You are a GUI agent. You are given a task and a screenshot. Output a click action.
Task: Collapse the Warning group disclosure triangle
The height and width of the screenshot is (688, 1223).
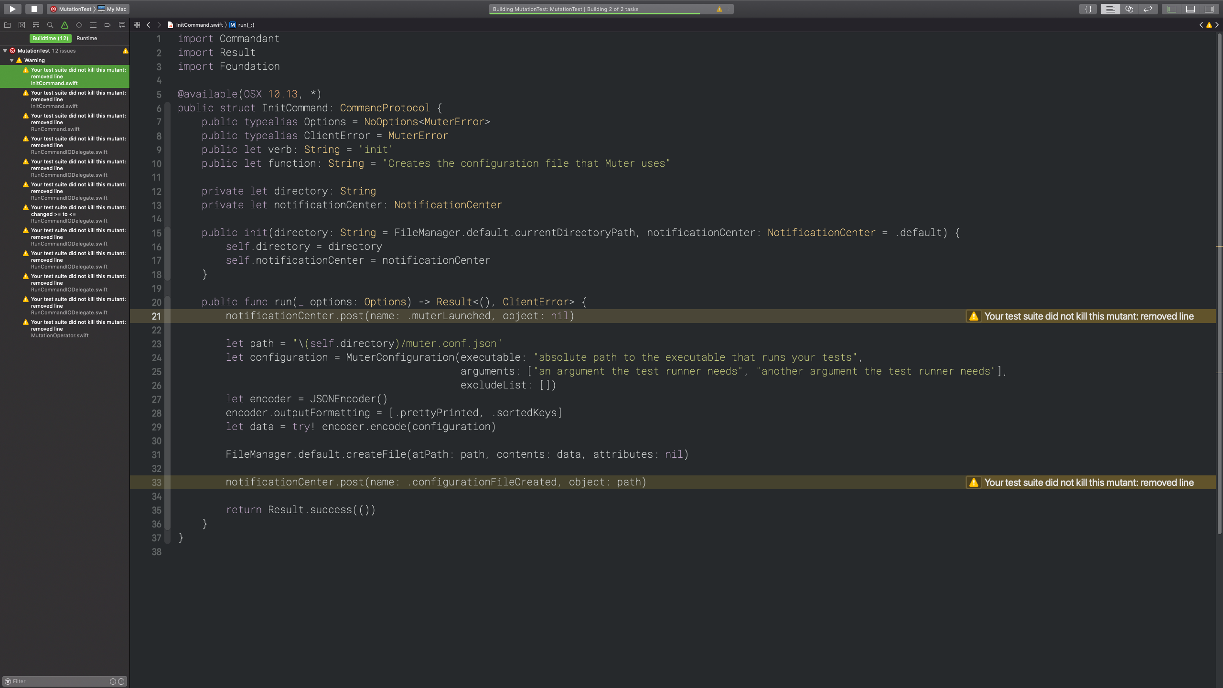click(12, 60)
